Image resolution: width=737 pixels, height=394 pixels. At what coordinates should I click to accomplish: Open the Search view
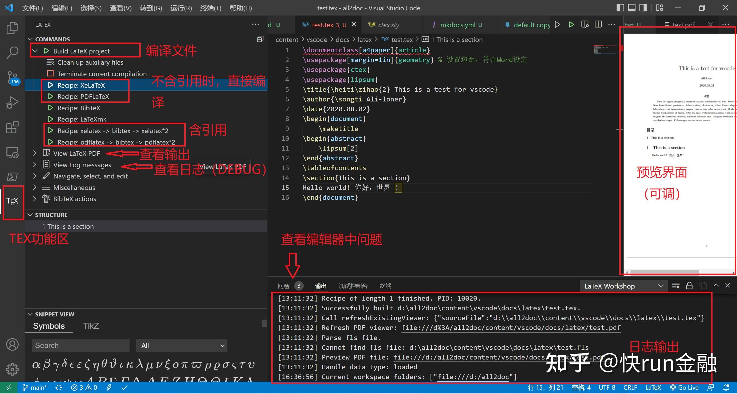(12, 52)
